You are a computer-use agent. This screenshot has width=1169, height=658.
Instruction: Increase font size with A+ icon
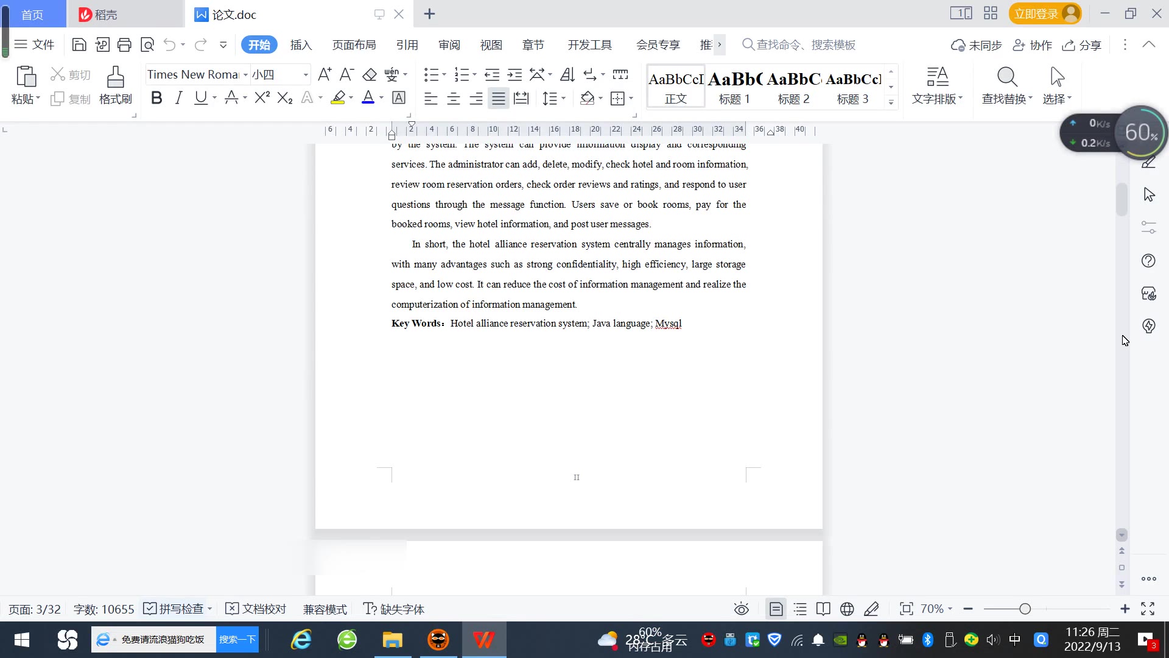pos(325,74)
